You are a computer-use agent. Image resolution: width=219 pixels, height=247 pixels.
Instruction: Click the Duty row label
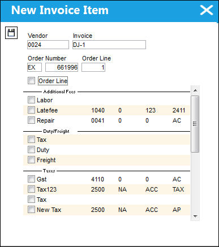pos(43,150)
